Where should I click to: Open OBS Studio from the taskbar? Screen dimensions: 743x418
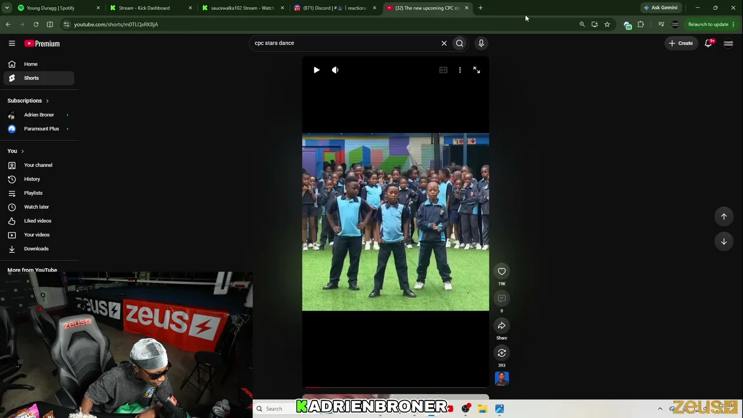[466, 409]
